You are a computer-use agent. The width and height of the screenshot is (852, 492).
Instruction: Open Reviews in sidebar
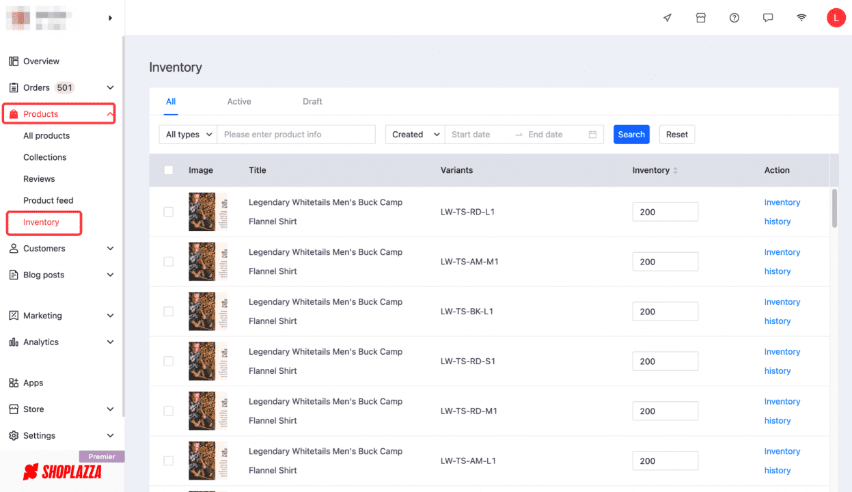(39, 179)
